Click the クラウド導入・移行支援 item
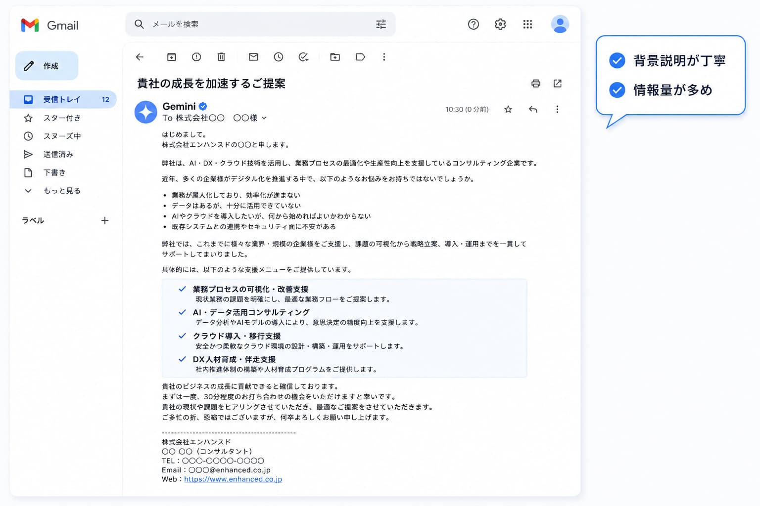 pos(237,336)
